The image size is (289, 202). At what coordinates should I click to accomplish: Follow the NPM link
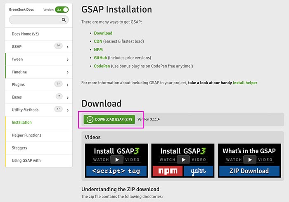98,50
